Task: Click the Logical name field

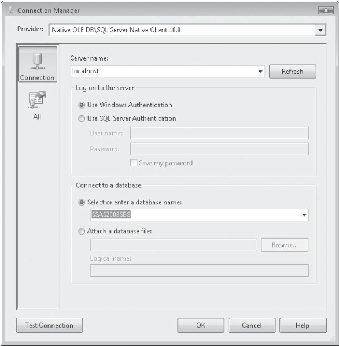Action: point(200,270)
